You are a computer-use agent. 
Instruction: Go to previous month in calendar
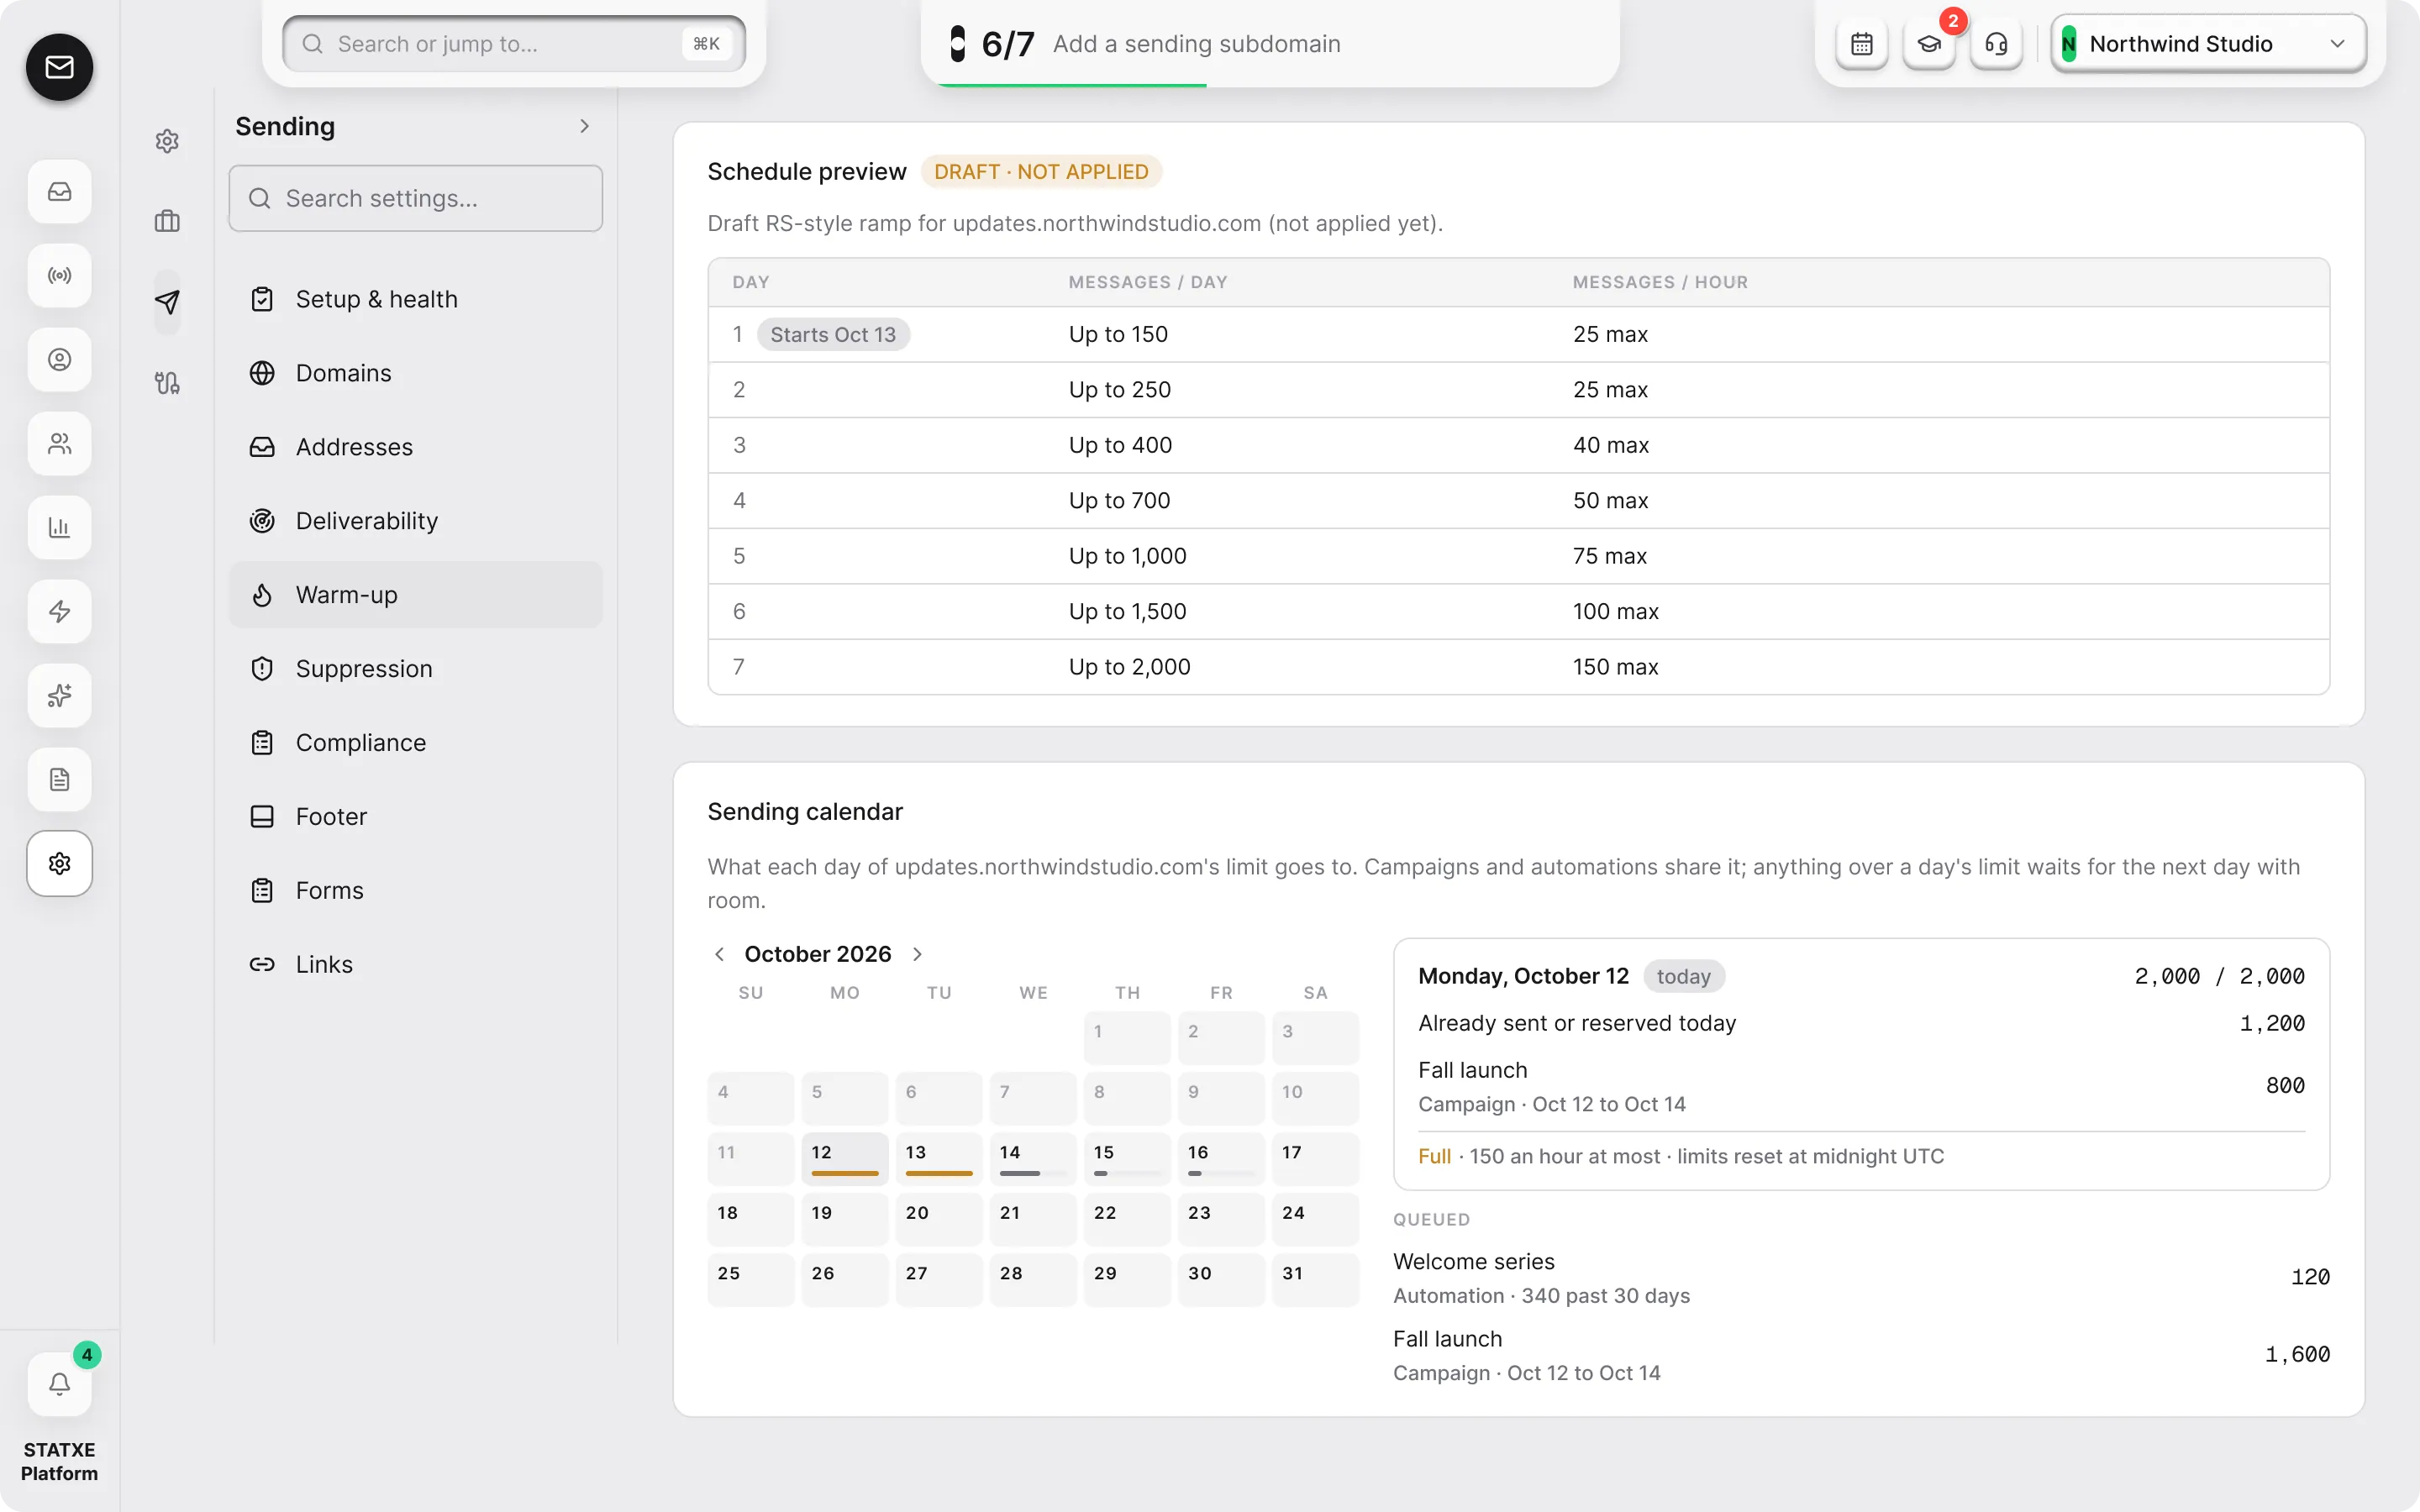tap(719, 954)
